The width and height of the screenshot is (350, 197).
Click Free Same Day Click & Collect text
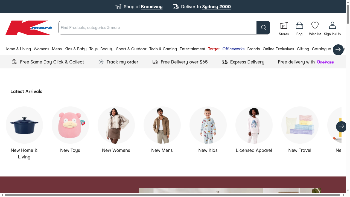(52, 62)
